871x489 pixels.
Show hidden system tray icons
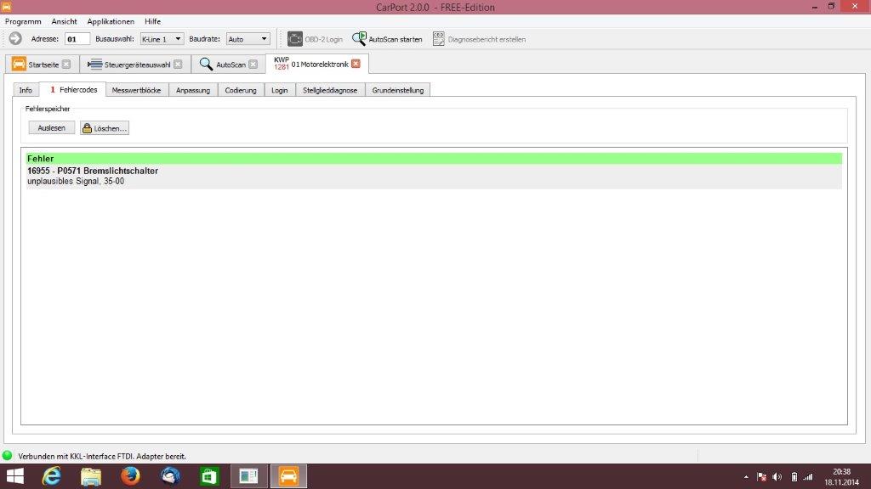pos(746,477)
